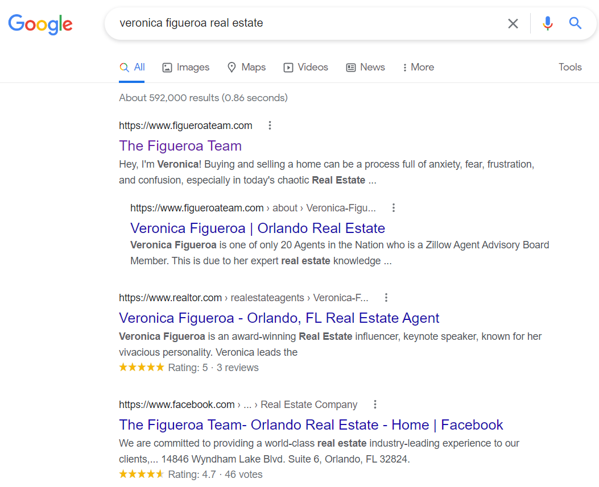Open three-dot menu for figueroateam.com about result
This screenshot has width=599, height=487.
point(393,208)
